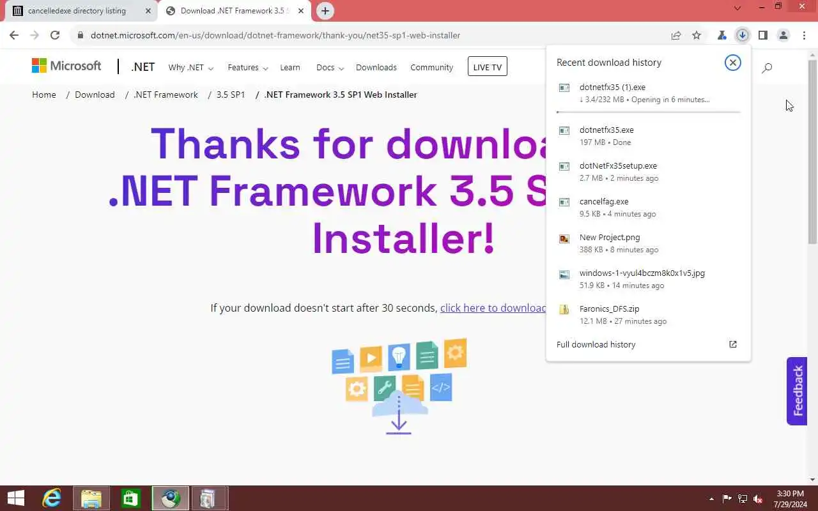Open File Explorer from the taskbar
Viewport: 818px width, 511px height.
point(91,498)
